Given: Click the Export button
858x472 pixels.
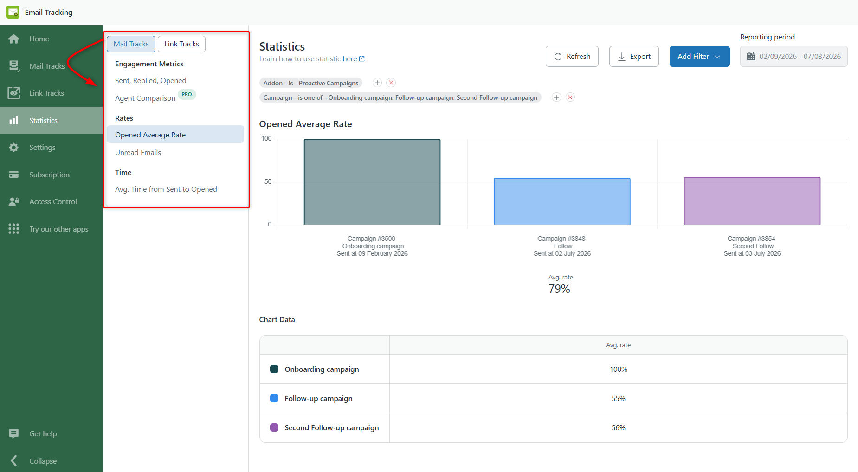Looking at the screenshot, I should click(x=634, y=57).
